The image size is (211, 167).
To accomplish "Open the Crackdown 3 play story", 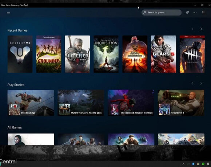I will 181,103.
